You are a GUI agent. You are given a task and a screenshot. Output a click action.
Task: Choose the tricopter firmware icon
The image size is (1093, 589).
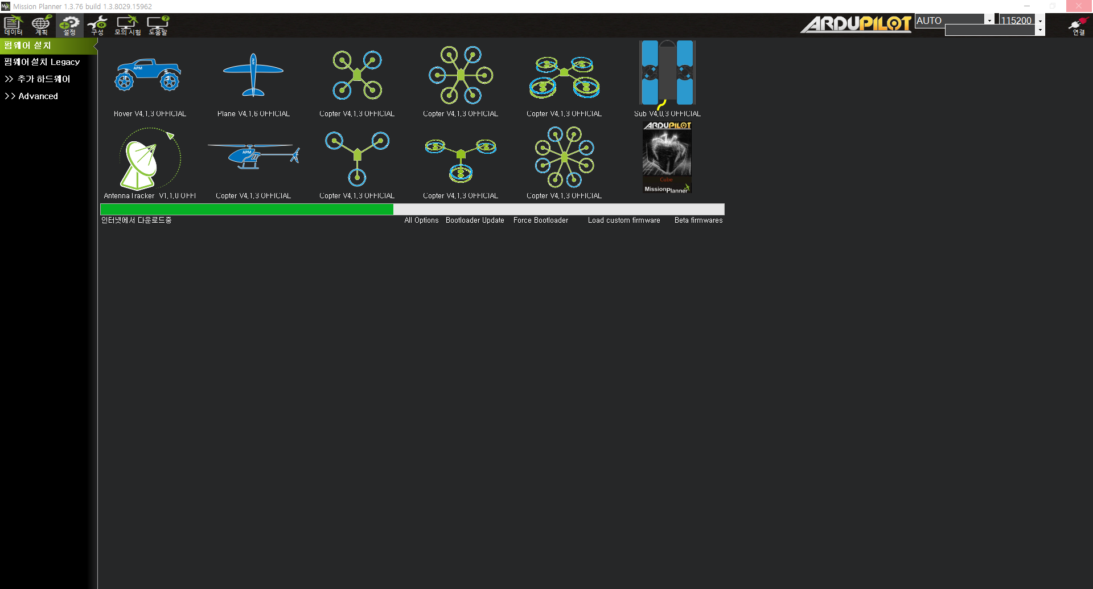(357, 158)
